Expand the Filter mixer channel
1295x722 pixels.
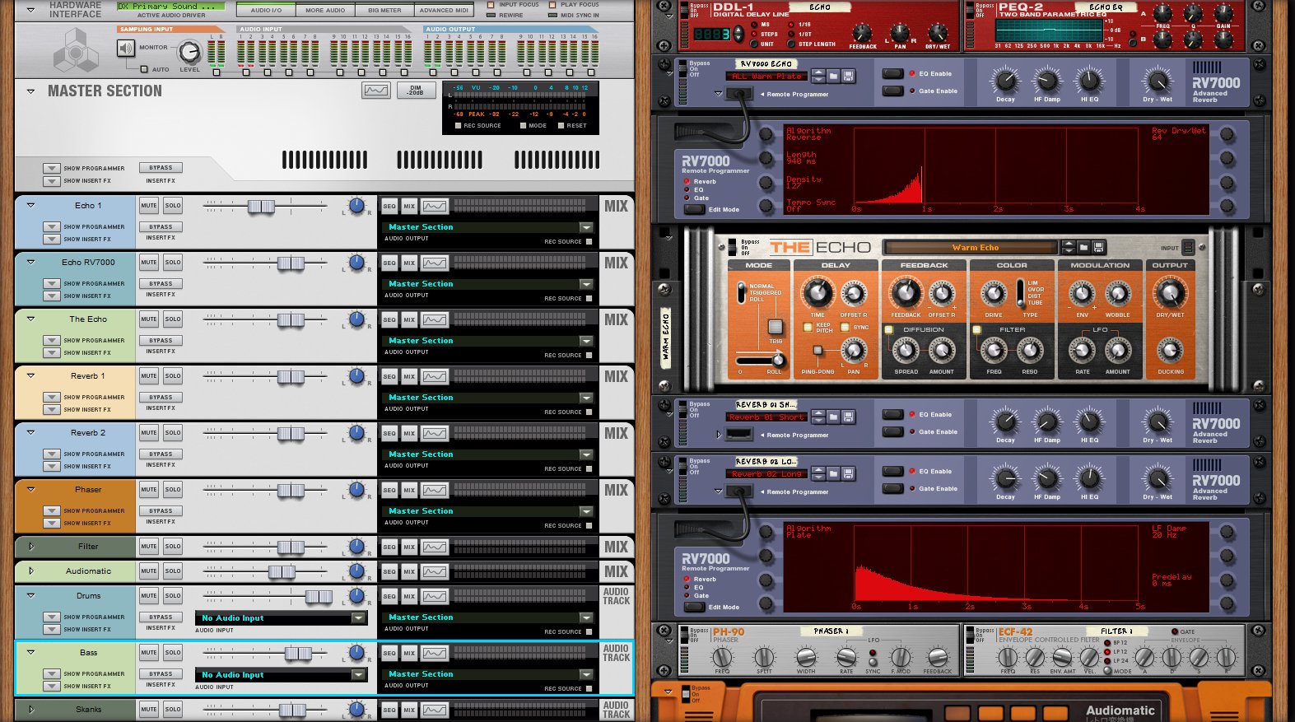31,546
